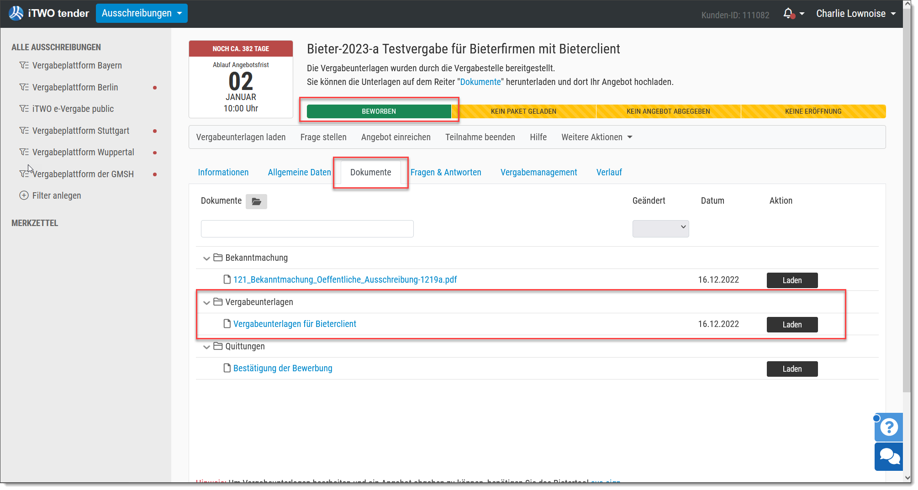918x490 pixels.
Task: Click Laden for Vergabeunterlagen für Bieterclient
Action: [x=792, y=325]
